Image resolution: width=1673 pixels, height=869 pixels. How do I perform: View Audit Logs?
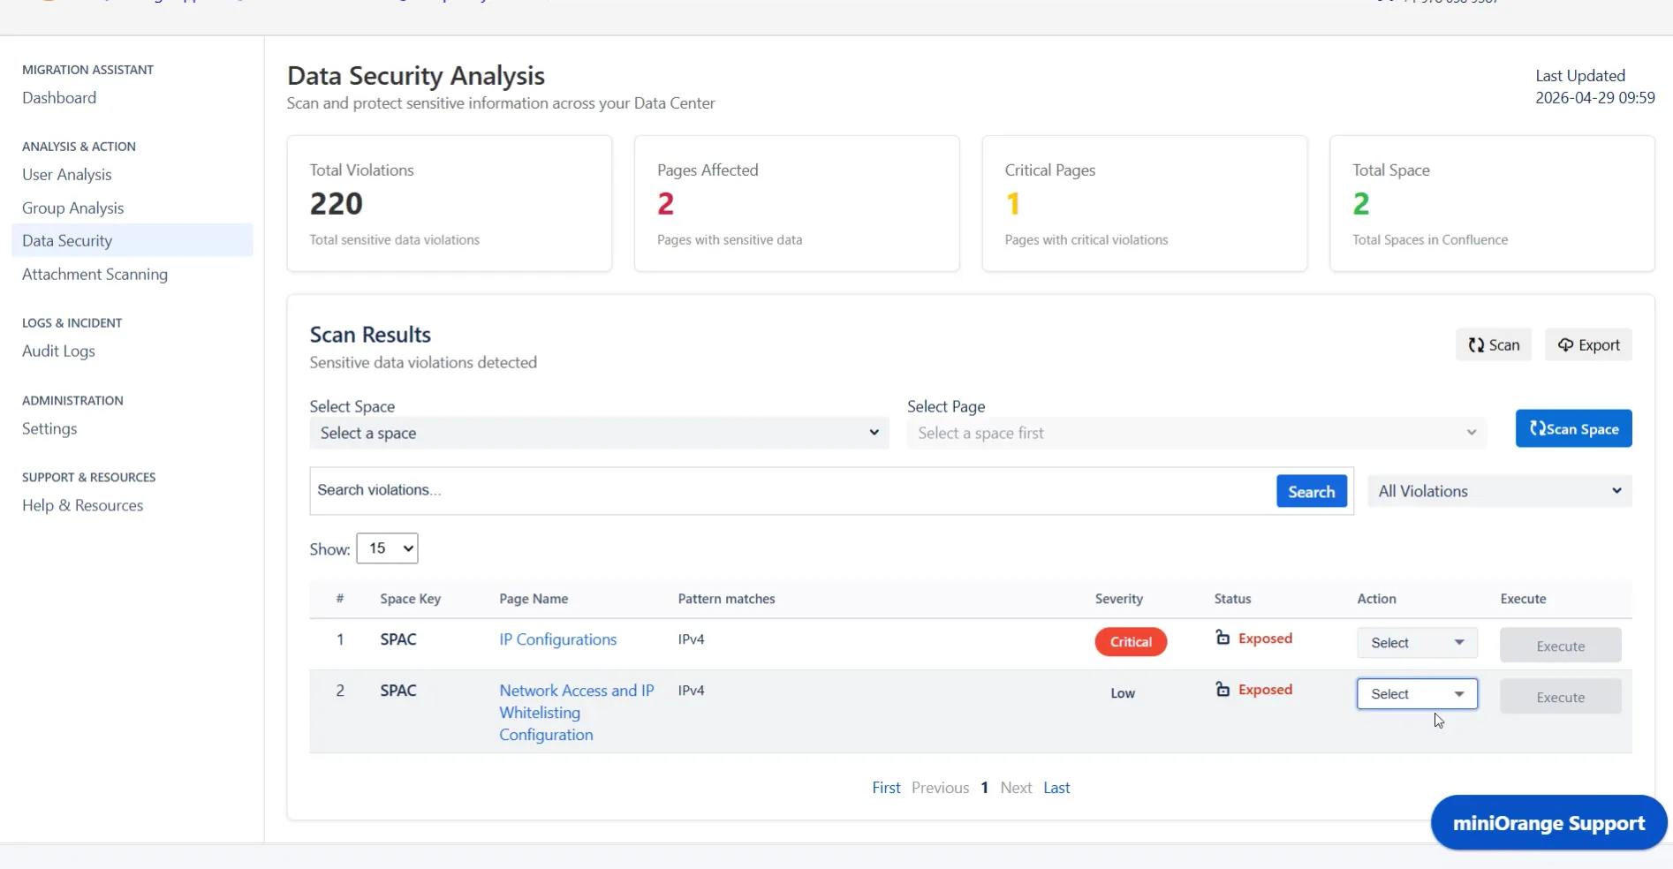[x=58, y=351]
